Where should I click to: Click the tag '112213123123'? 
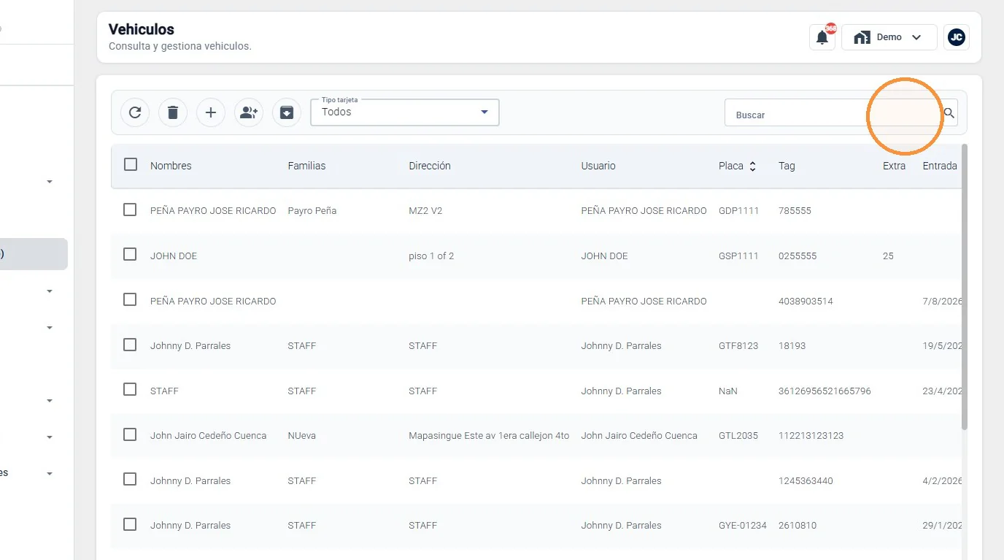tap(811, 436)
